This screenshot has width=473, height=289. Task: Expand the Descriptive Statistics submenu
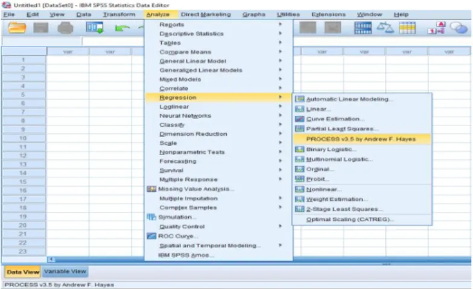click(218, 34)
